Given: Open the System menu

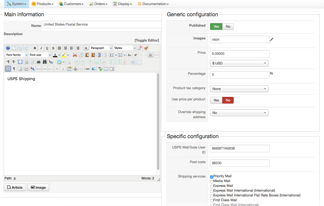Looking at the screenshot, I should (17, 4).
